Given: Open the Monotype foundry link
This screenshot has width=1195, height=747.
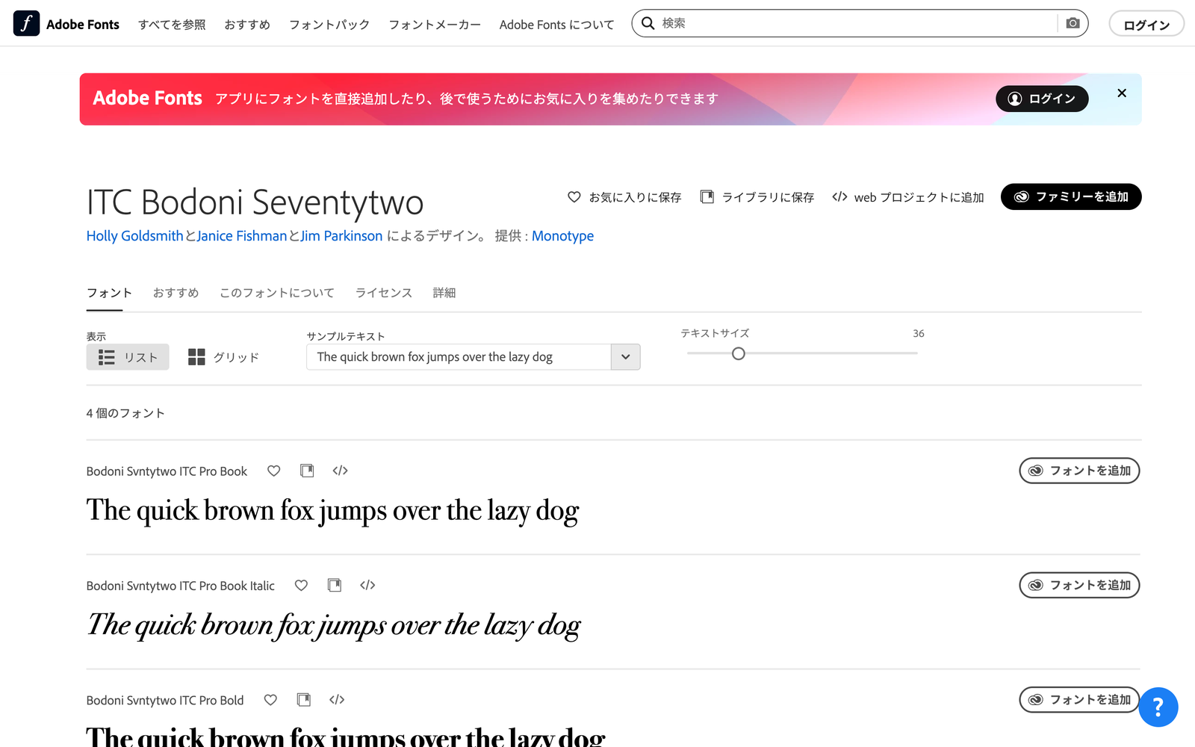Looking at the screenshot, I should [562, 236].
